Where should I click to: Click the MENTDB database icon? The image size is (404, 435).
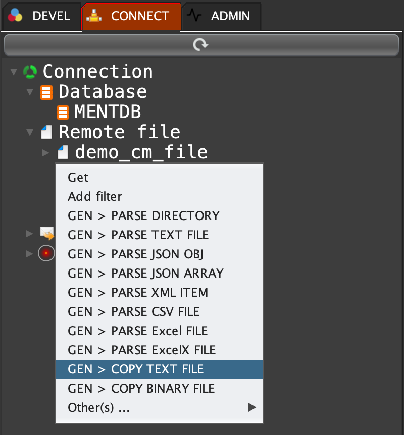(x=63, y=112)
